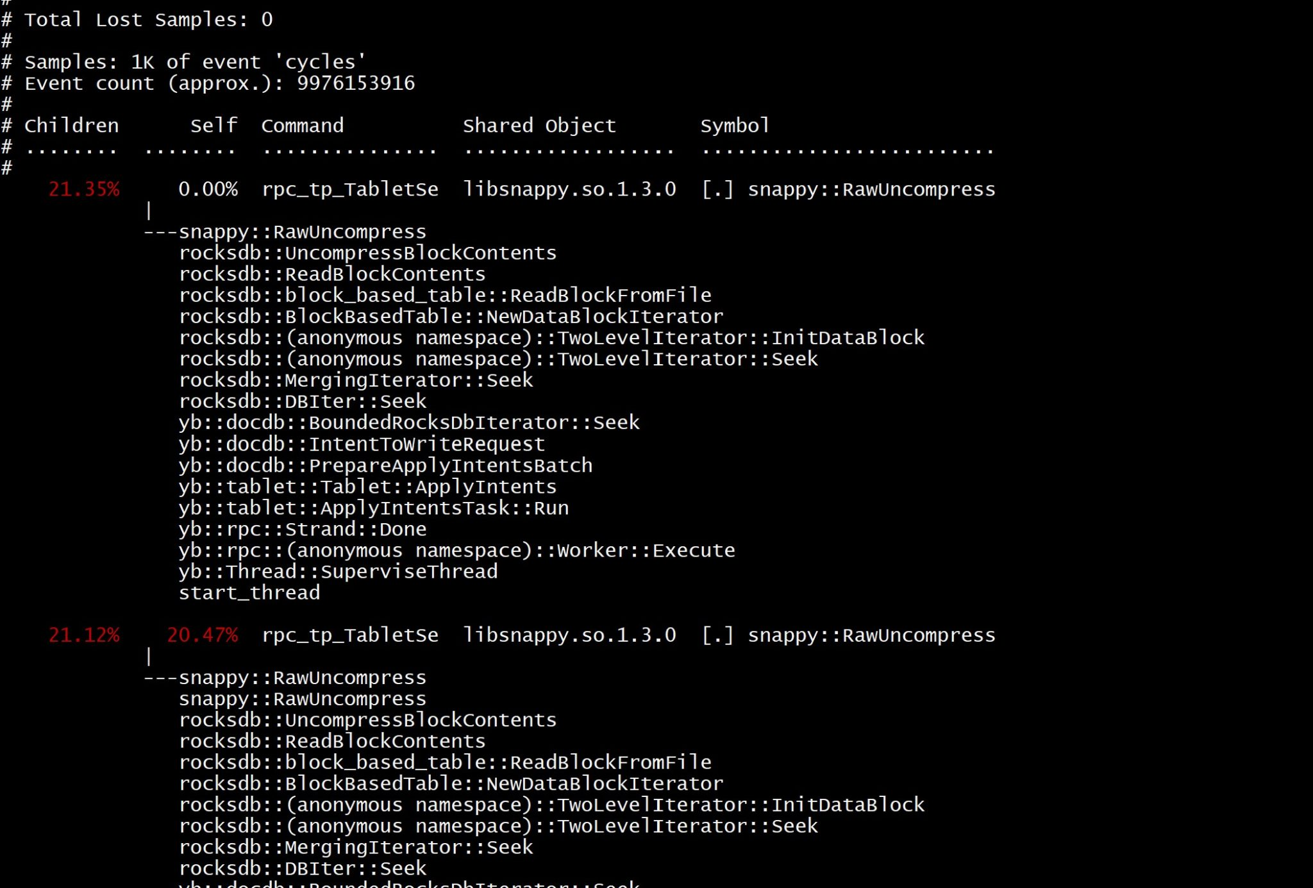The width and height of the screenshot is (1313, 888).
Task: Click the 20.47% self percentage value
Action: 202,635
